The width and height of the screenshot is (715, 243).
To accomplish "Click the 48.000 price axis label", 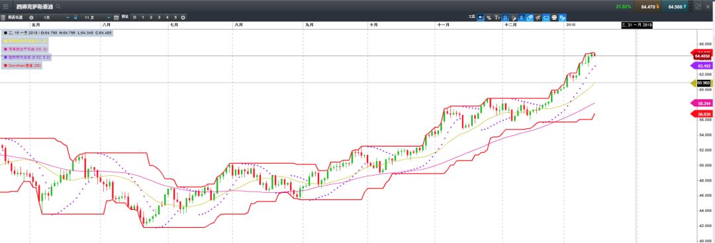I will [x=705, y=180].
